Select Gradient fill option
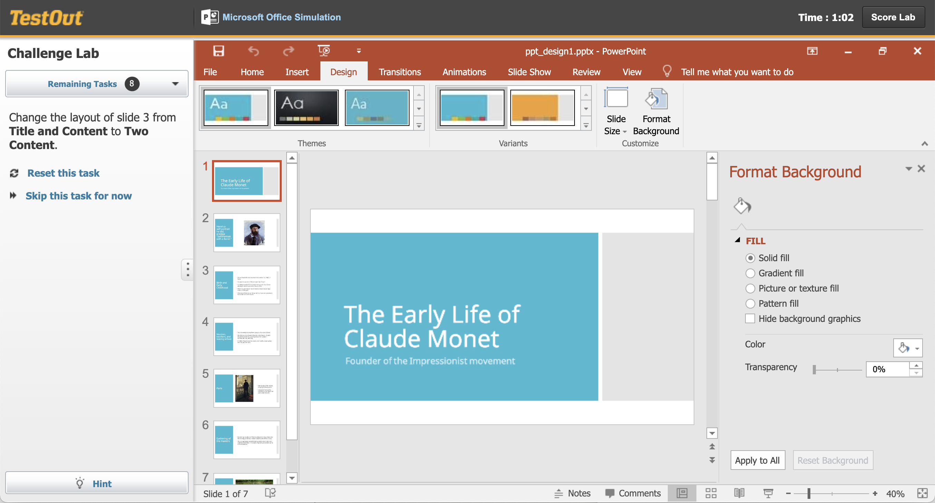 click(750, 273)
